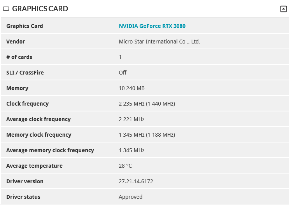Select the SLI / CrossFire value Off
The width and height of the screenshot is (289, 205).
coord(123,73)
